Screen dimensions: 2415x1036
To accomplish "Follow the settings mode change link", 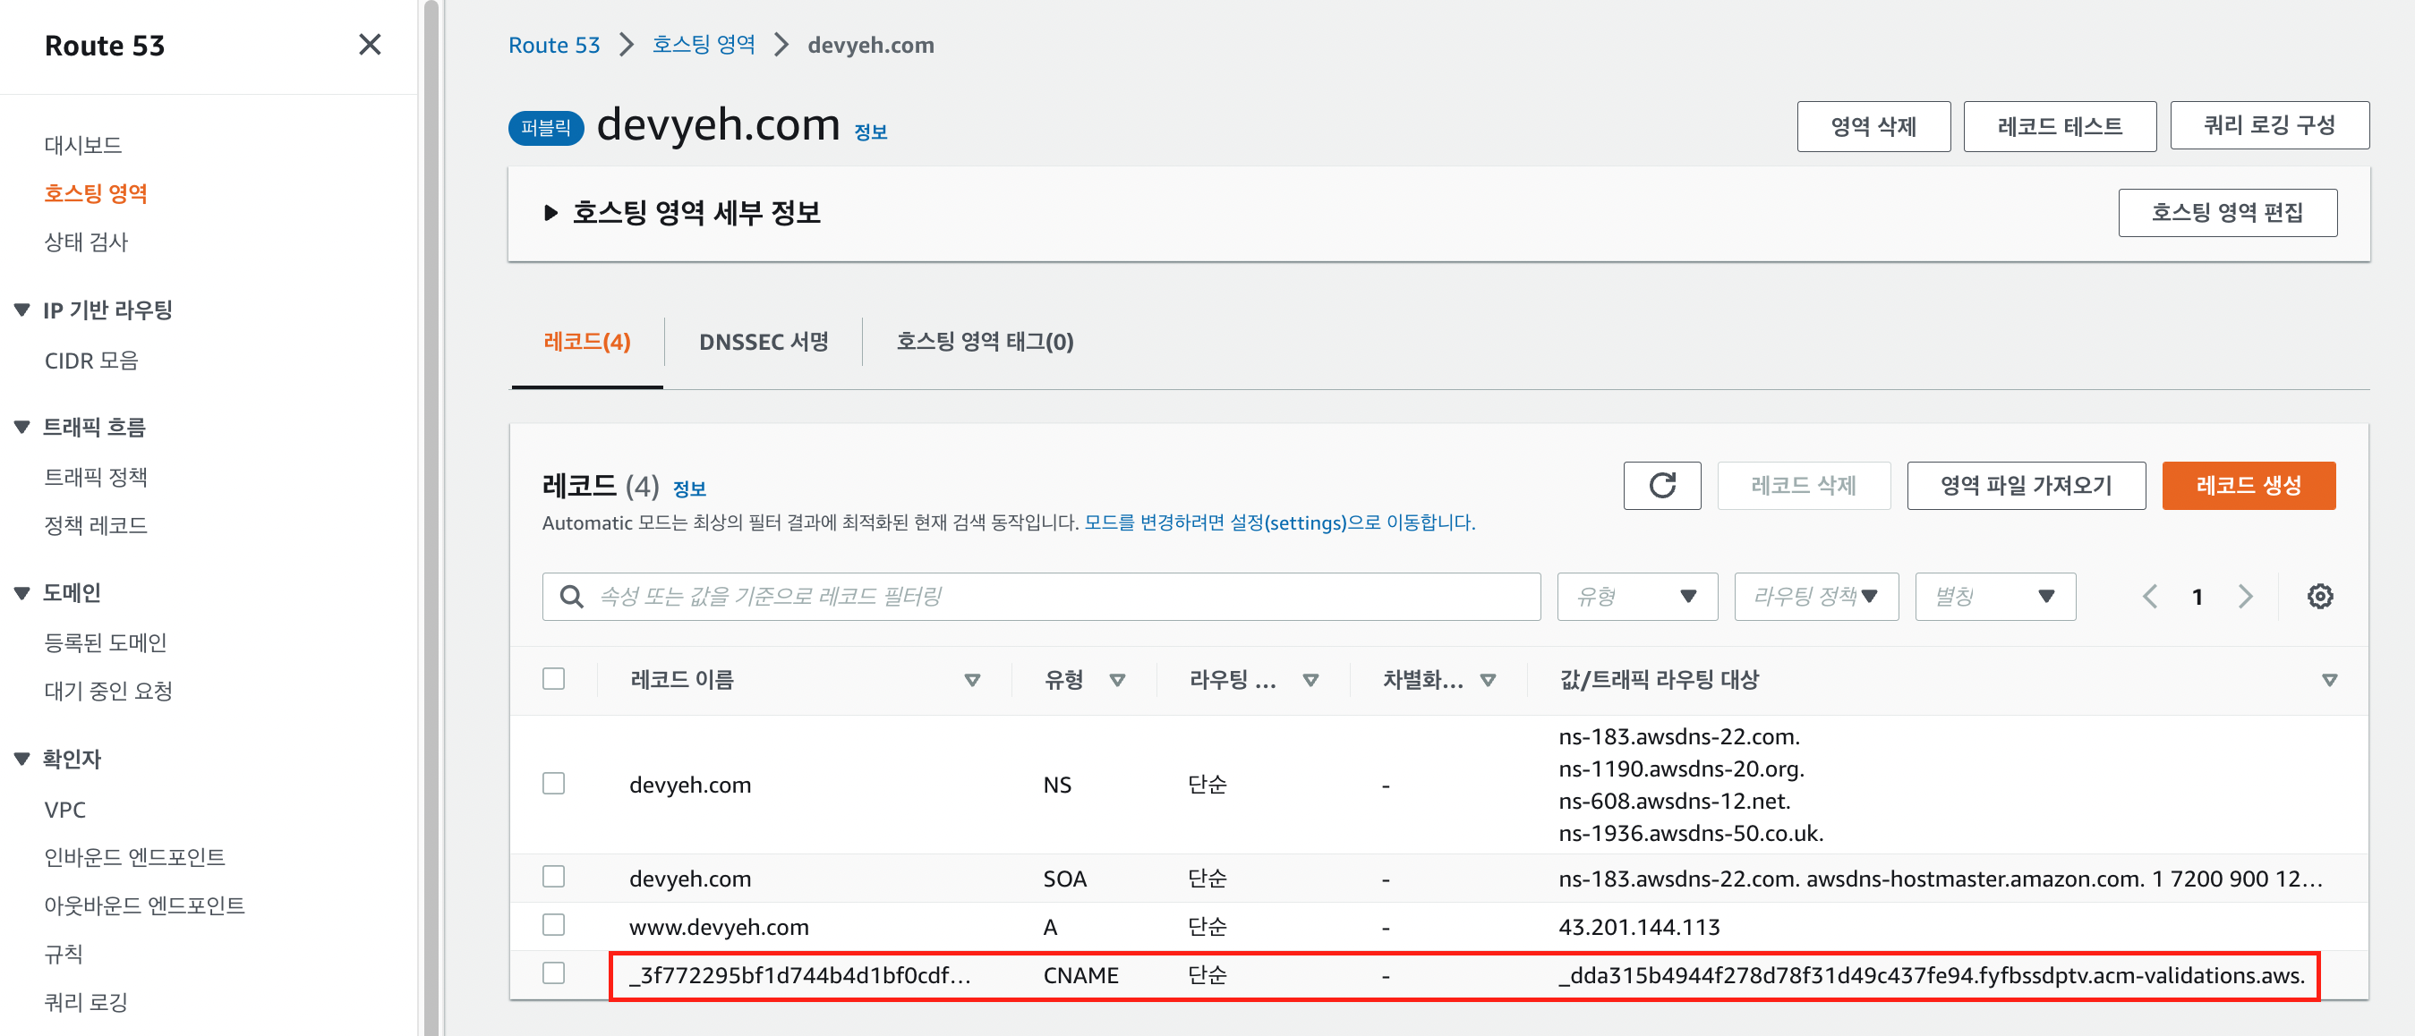I will 1279,522.
